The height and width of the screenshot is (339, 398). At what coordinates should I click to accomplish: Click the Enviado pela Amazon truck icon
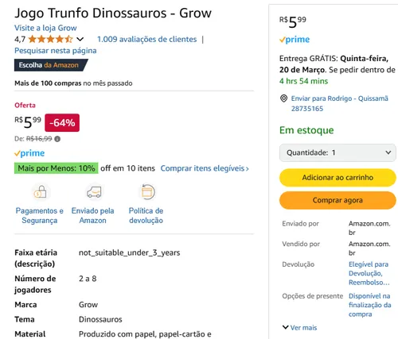[x=94, y=192]
